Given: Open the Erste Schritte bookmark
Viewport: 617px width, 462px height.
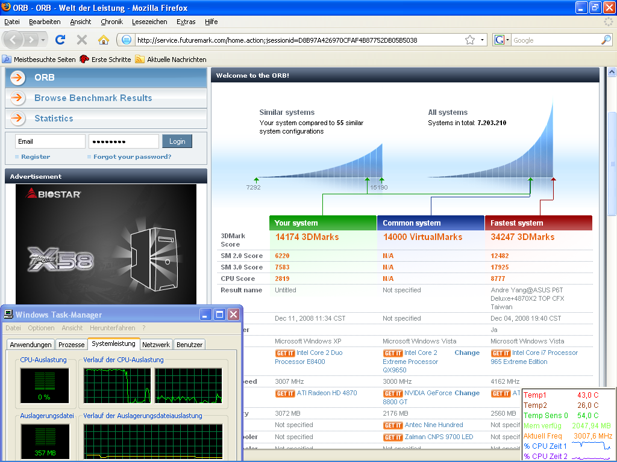Looking at the screenshot, I should coord(105,60).
